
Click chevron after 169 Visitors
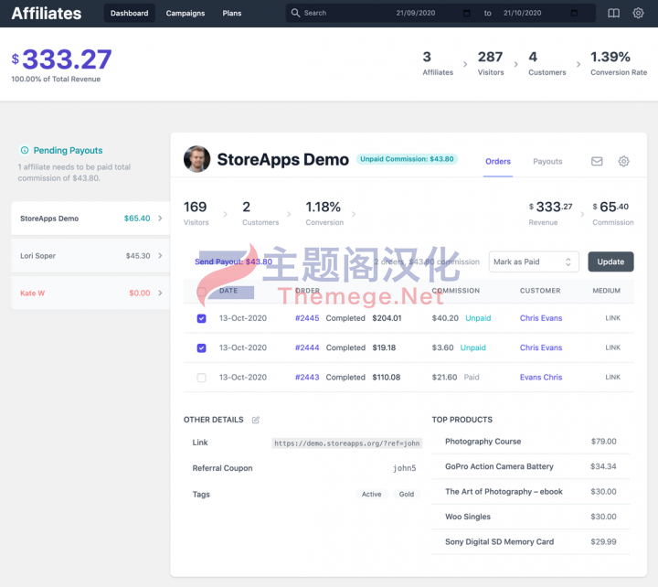(226, 214)
